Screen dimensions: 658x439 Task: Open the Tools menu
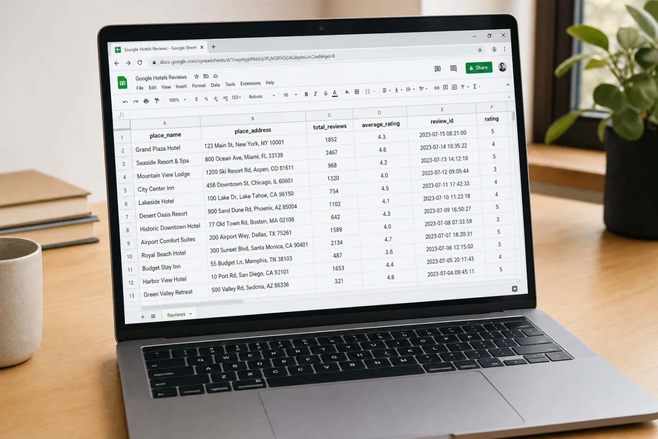(x=230, y=85)
